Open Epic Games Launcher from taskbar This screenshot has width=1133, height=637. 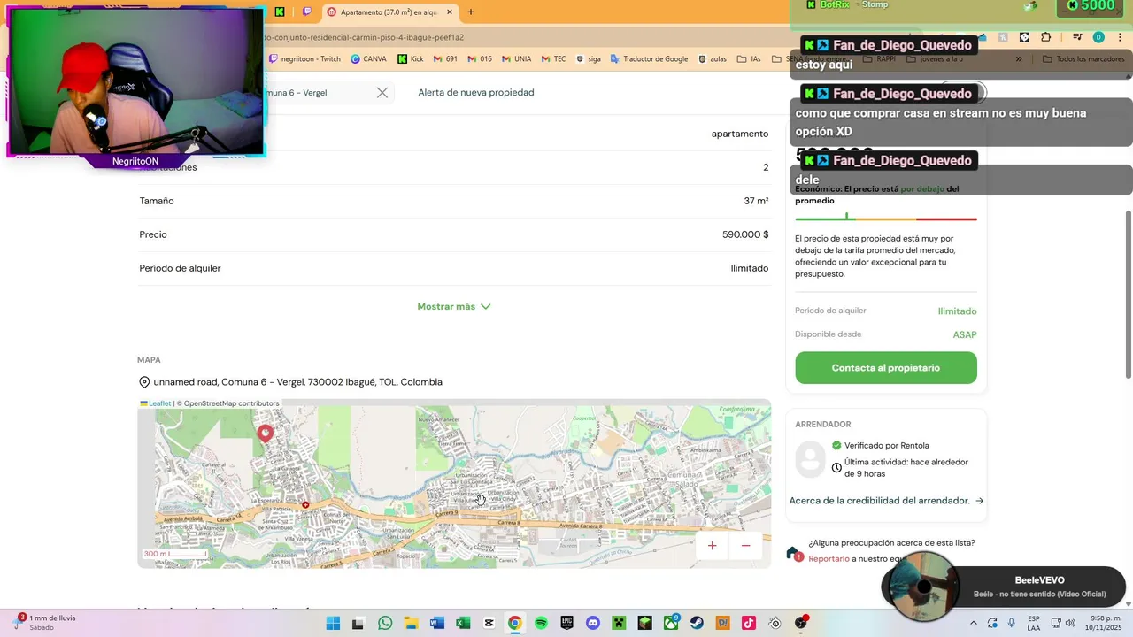tap(566, 623)
